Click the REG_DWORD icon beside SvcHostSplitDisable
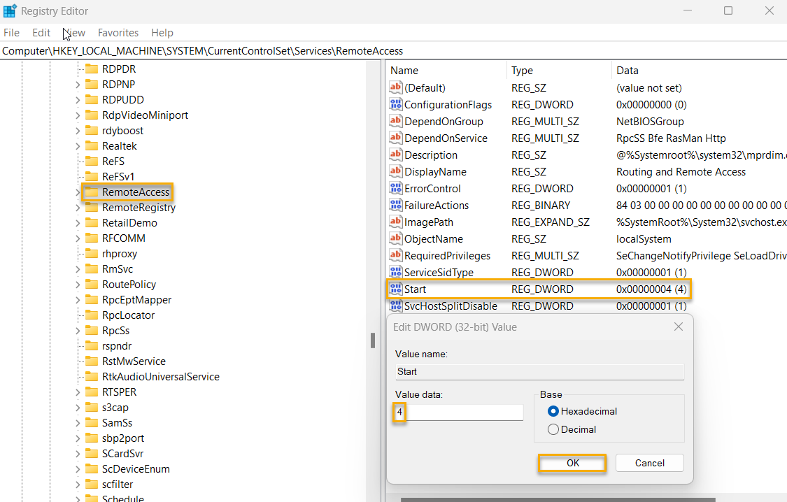Viewport: 787px width, 502px height. click(x=396, y=306)
